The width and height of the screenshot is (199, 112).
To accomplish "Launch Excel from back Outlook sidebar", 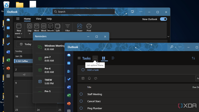I will pos(8,60).
